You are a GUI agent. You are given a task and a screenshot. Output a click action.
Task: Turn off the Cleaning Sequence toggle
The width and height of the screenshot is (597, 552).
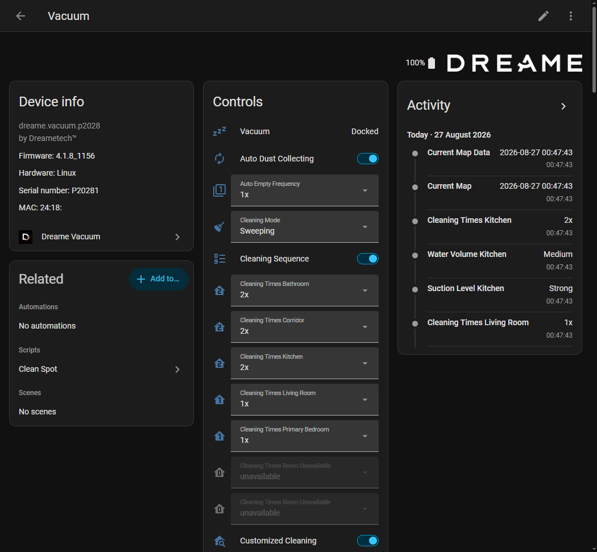[x=367, y=259]
